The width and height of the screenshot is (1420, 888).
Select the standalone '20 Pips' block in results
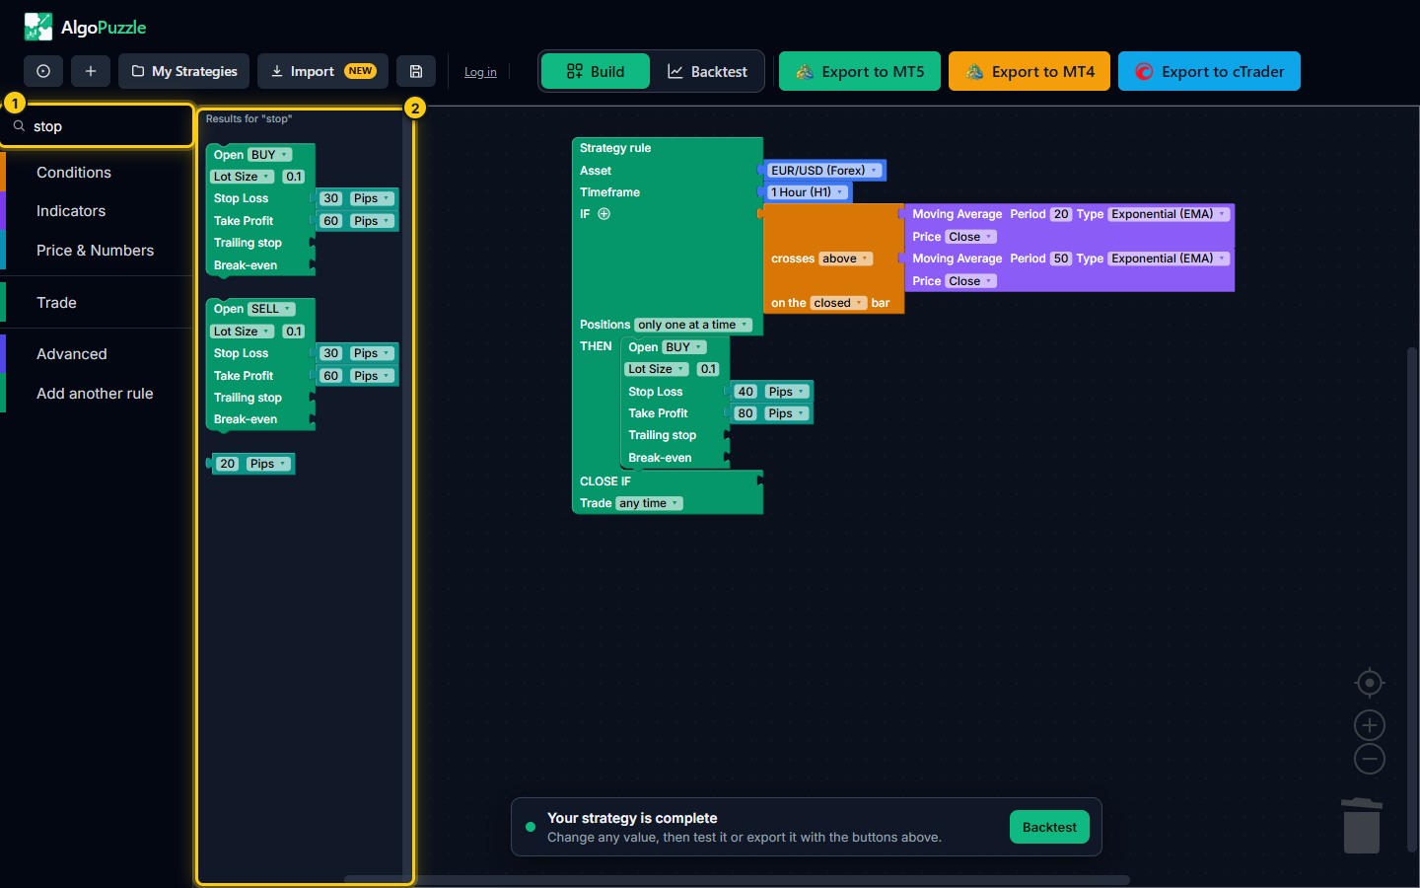coord(252,464)
